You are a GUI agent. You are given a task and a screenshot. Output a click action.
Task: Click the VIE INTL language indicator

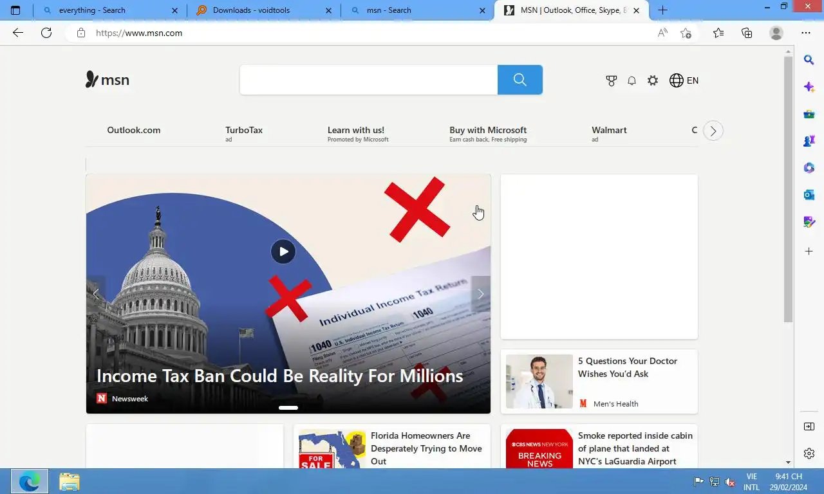point(751,482)
